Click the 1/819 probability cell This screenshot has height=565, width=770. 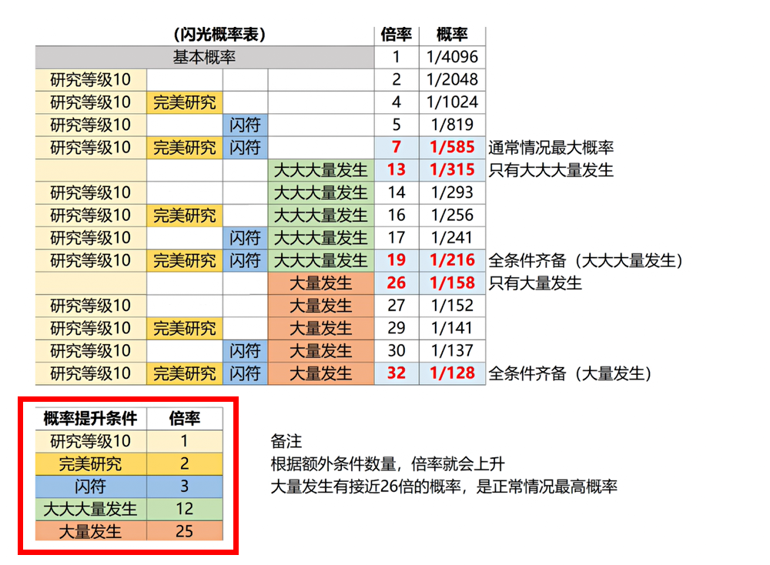point(452,125)
